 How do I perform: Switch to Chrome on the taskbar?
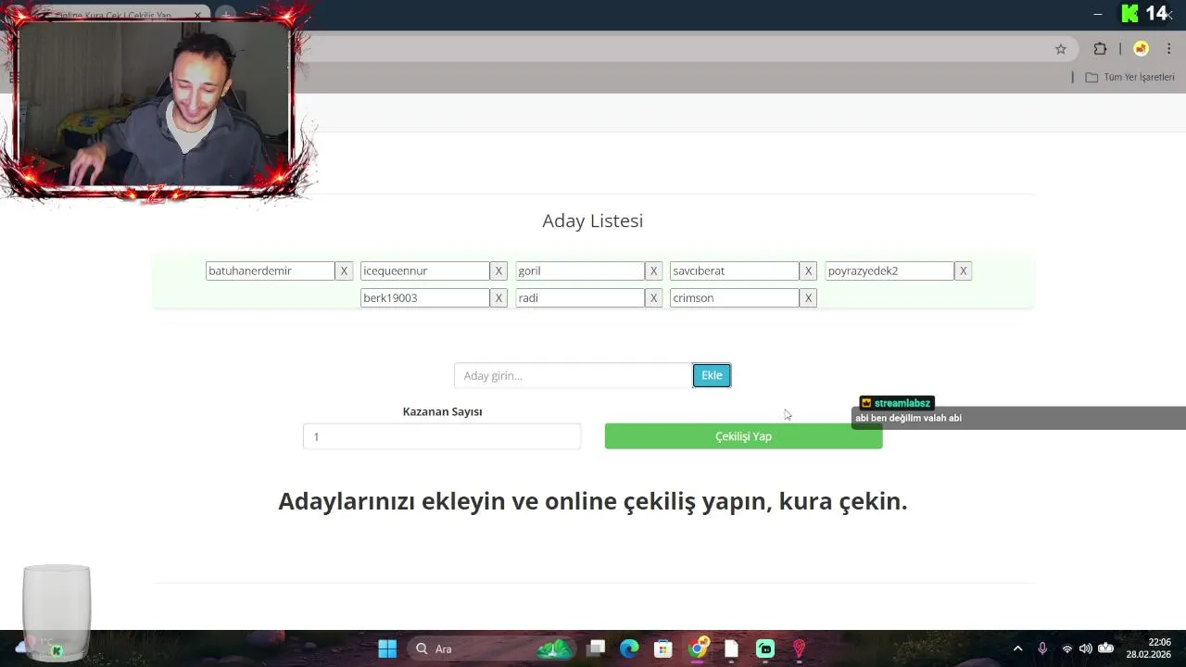pyautogui.click(x=698, y=648)
